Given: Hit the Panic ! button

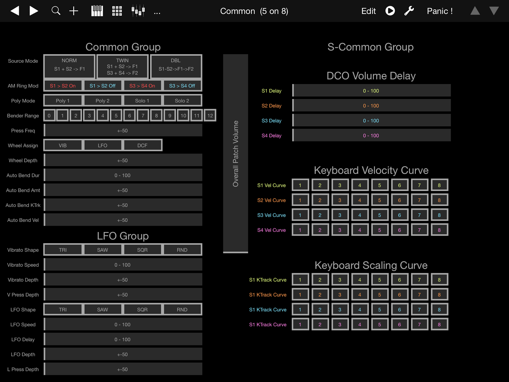Looking at the screenshot, I should point(440,11).
